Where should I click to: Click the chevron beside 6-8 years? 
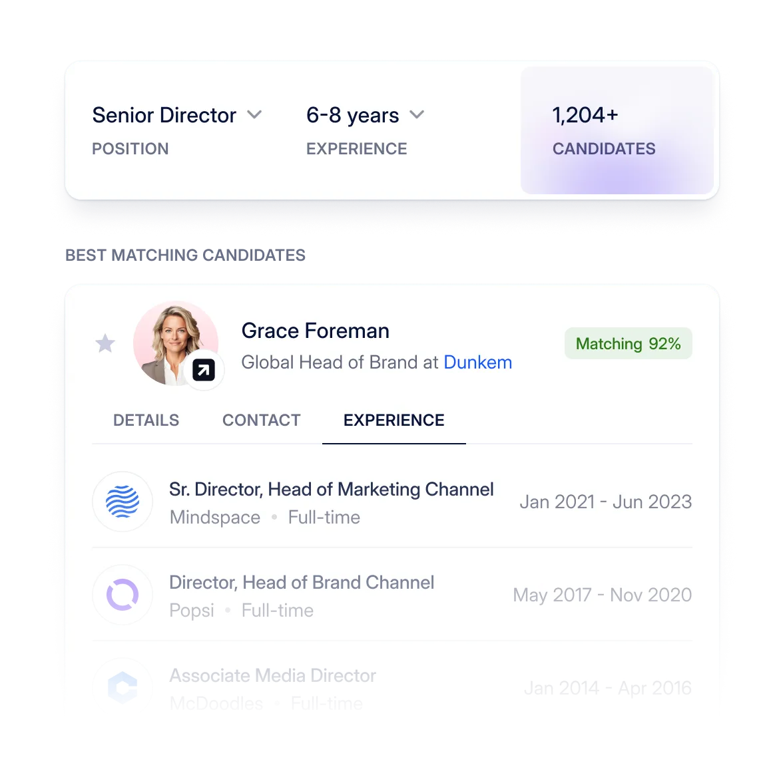point(417,114)
